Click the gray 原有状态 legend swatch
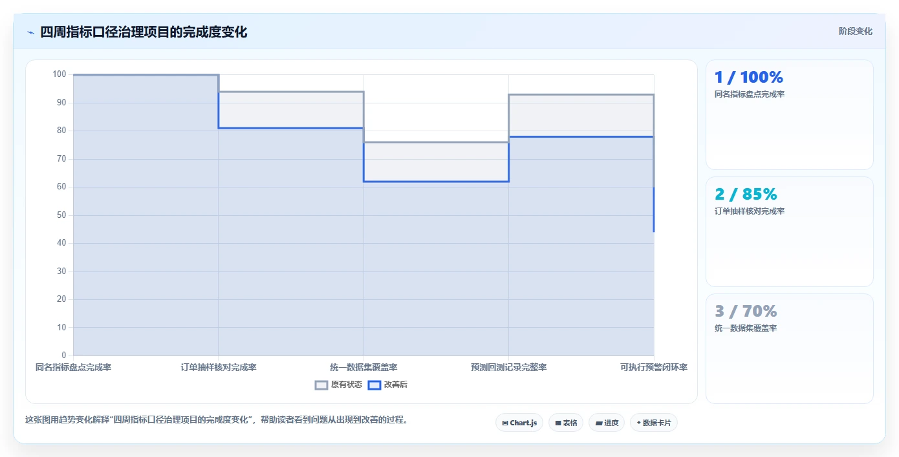This screenshot has height=457, width=899. [x=321, y=385]
